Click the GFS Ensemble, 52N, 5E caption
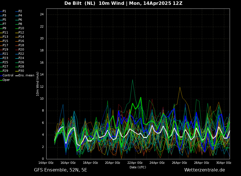The height and width of the screenshot is (176, 241). [x=60, y=170]
